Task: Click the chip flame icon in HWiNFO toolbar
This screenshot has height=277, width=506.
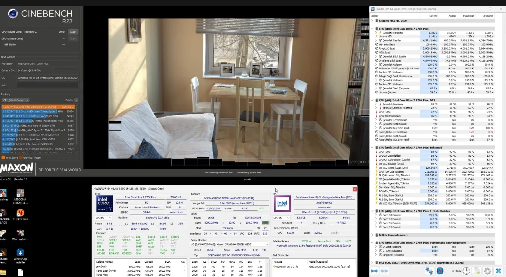Action: coord(440,271)
